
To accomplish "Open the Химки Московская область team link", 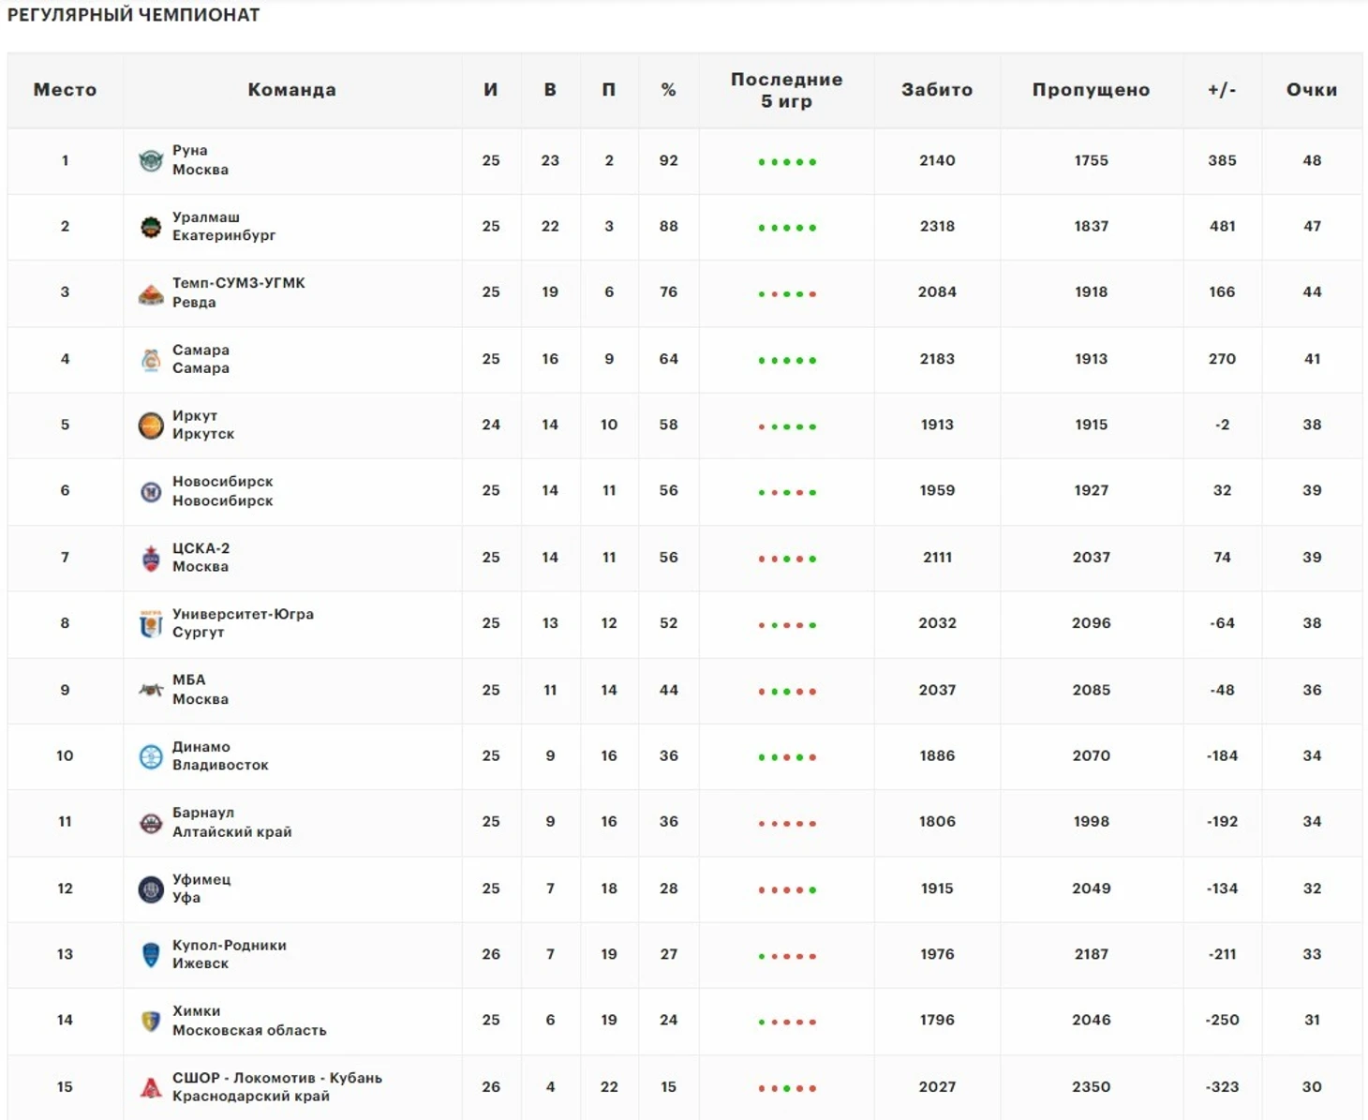I will click(249, 1021).
